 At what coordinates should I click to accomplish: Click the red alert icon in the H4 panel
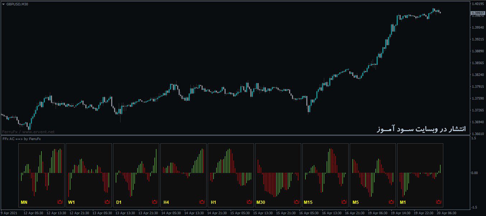click(202, 202)
